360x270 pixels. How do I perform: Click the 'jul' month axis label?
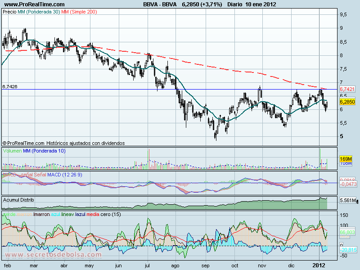(147, 265)
